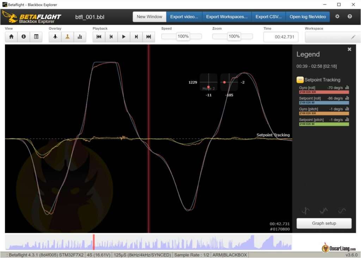This screenshot has width=361, height=258.
Task: Minimize the Blackbox Explorer window
Action: coord(325,4)
